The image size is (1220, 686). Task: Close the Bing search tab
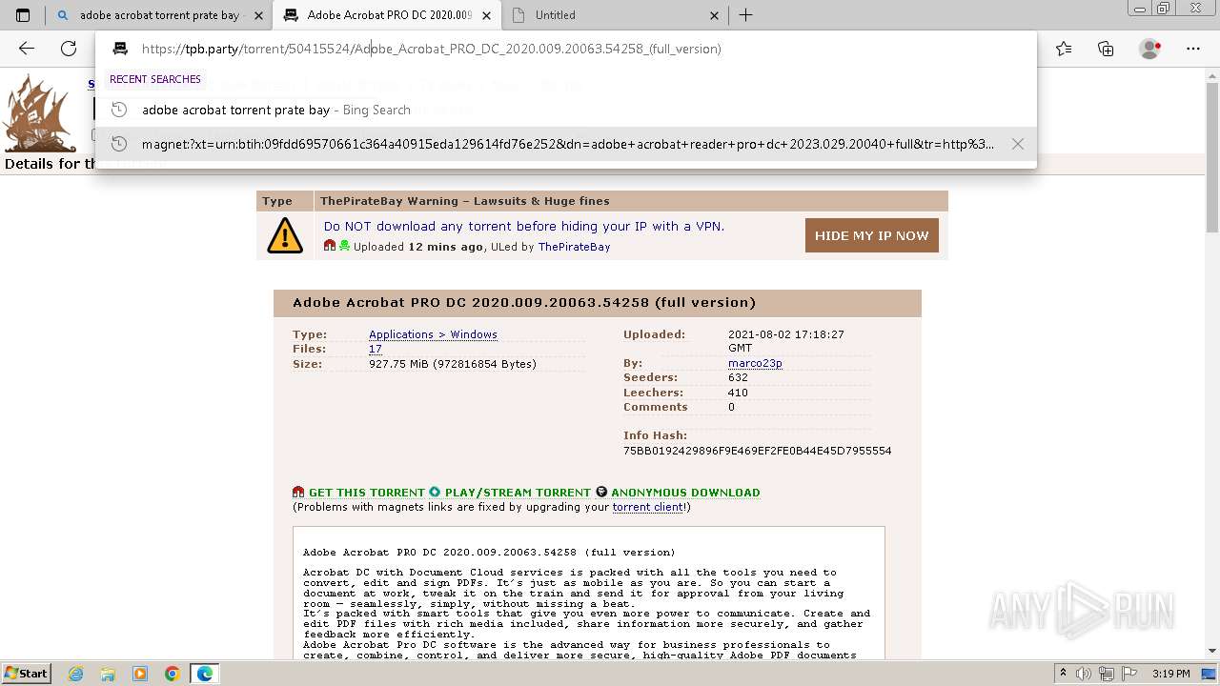tap(258, 15)
